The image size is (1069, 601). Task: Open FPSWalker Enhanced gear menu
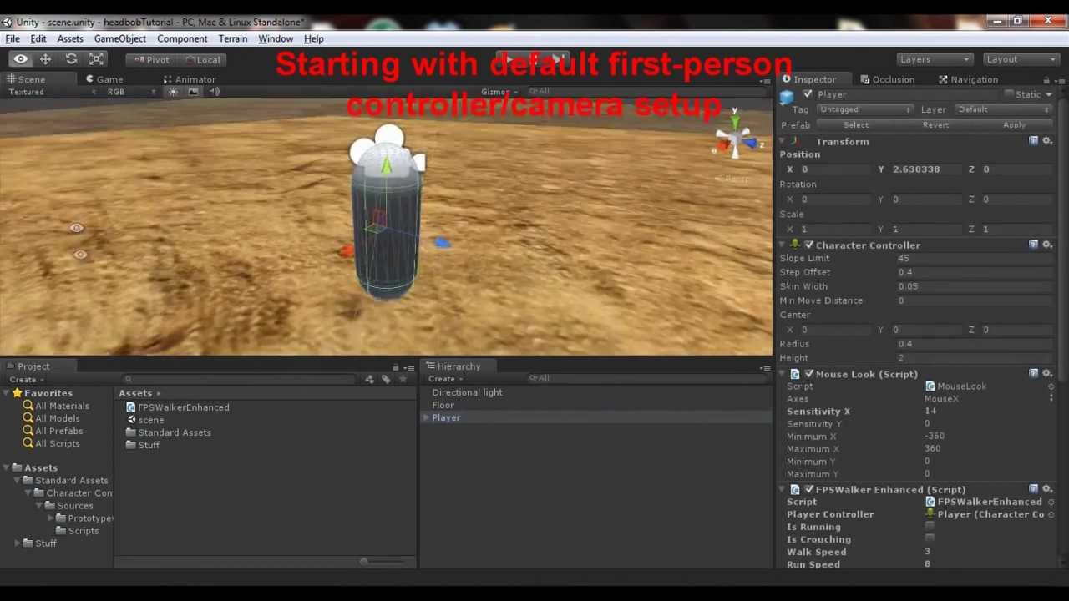[1047, 489]
